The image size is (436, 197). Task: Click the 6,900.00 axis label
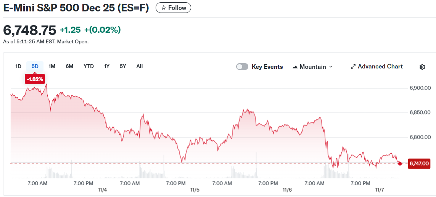[420, 88]
